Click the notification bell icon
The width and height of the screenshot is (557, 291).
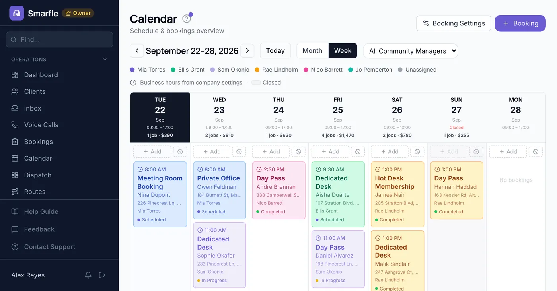coord(88,275)
